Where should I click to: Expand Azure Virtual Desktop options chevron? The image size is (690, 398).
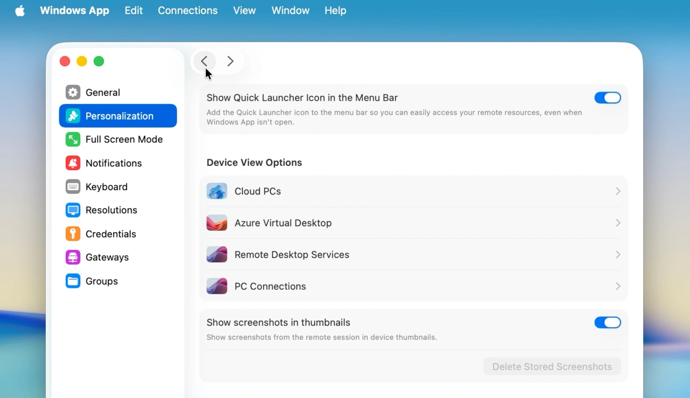coord(618,223)
